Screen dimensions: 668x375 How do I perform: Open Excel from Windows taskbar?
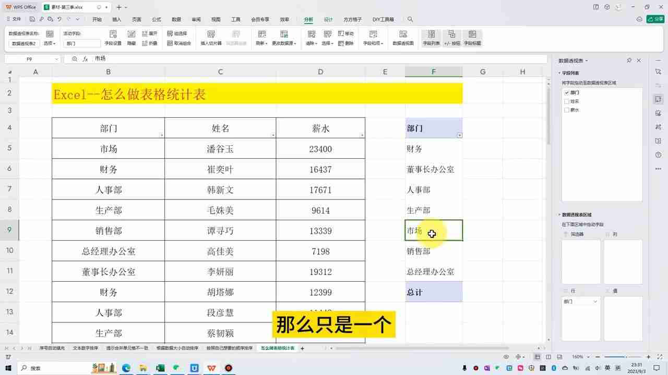pyautogui.click(x=160, y=368)
